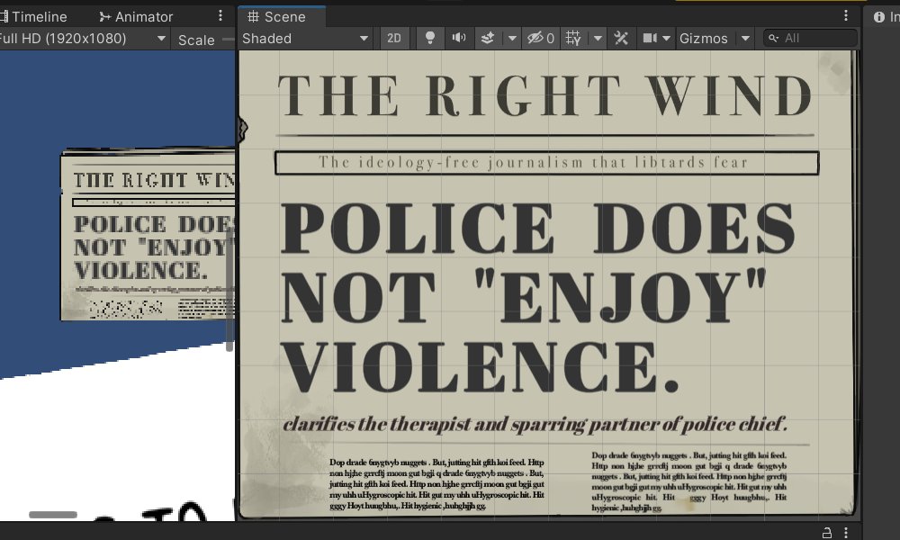Toggle scene effects with the layers-star icon
Screen dimensions: 900x540
(x=487, y=39)
